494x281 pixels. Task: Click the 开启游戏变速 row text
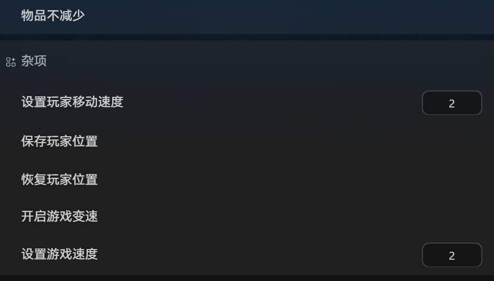[x=60, y=217]
